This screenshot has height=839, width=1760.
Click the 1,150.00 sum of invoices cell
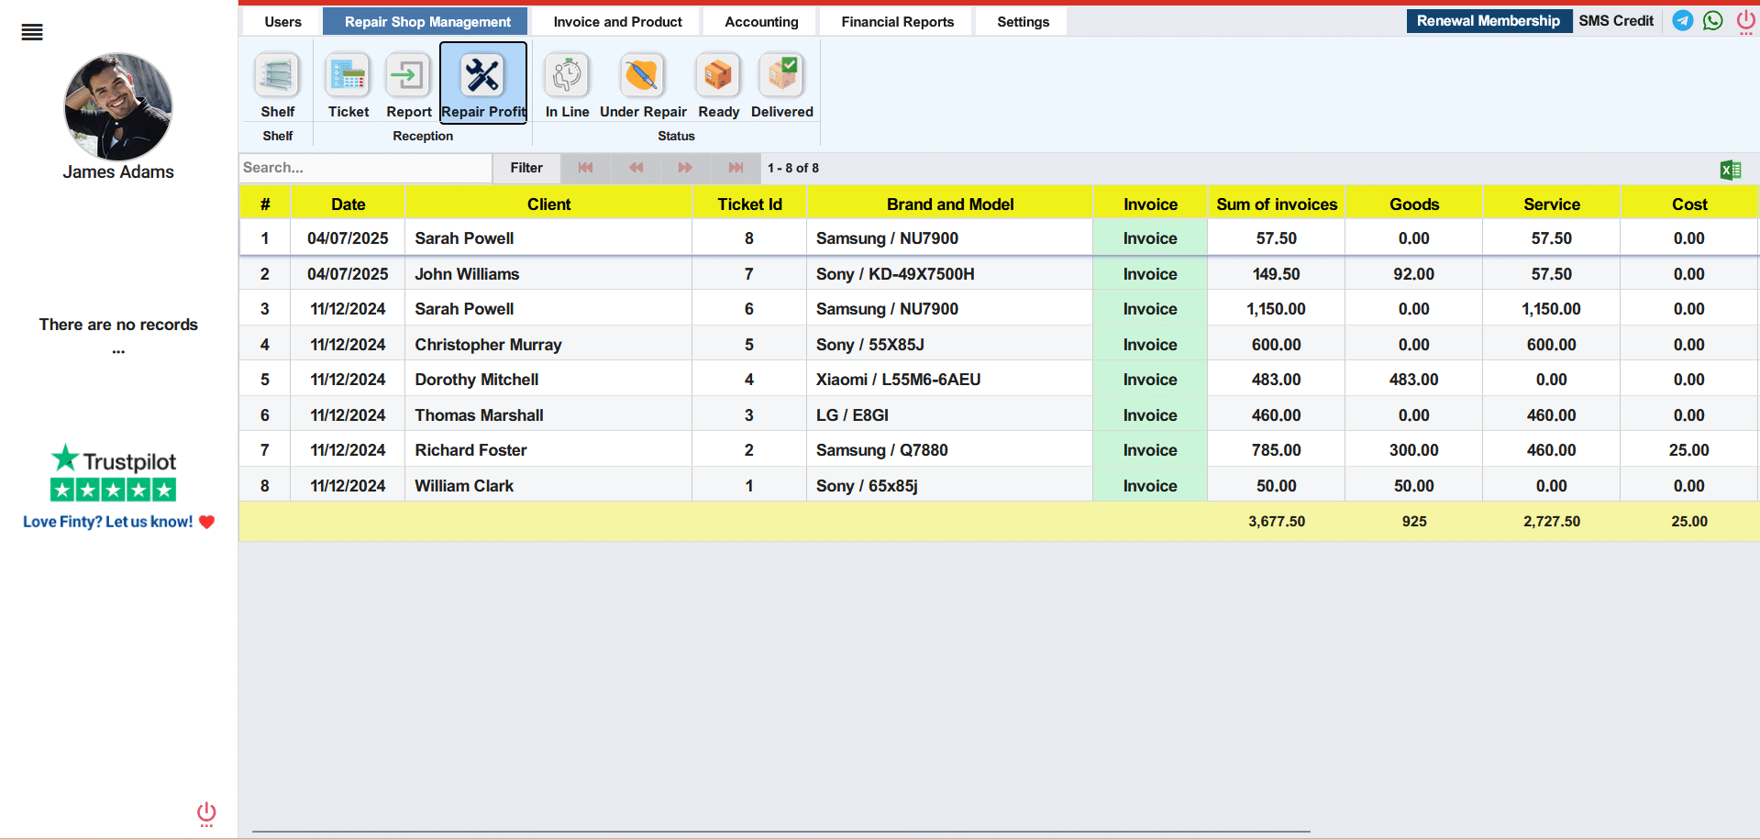(1277, 309)
